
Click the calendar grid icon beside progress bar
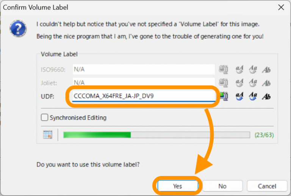[x=47, y=135]
